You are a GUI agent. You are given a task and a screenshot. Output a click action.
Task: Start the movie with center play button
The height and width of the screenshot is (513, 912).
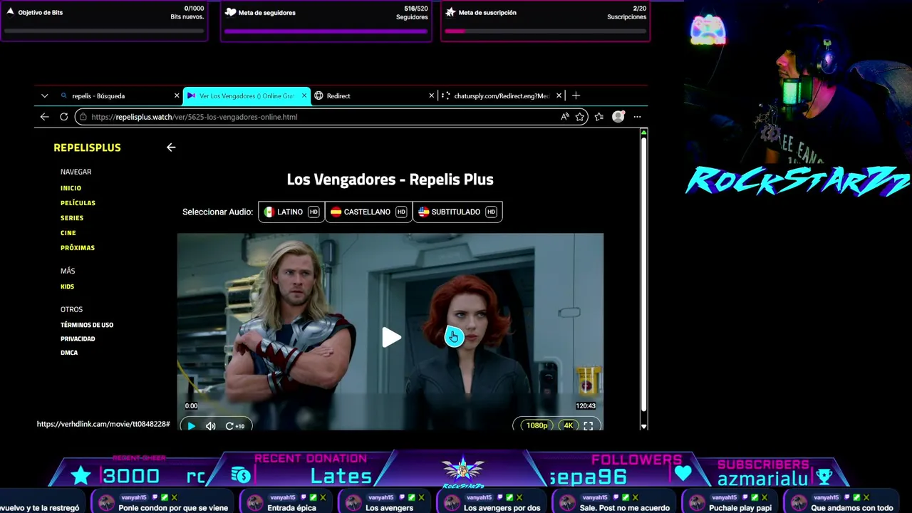click(x=390, y=338)
